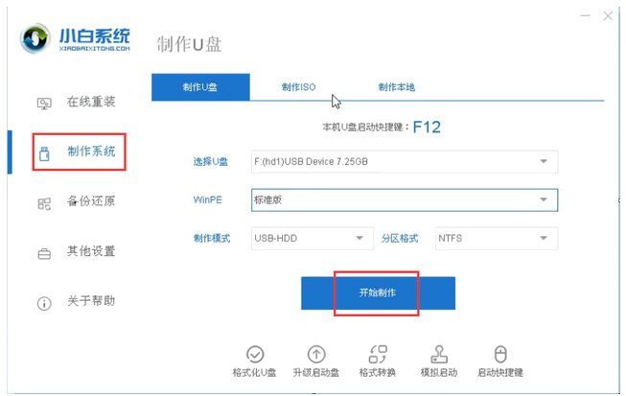Click the 在线重装 monitor icon

[x=44, y=104]
